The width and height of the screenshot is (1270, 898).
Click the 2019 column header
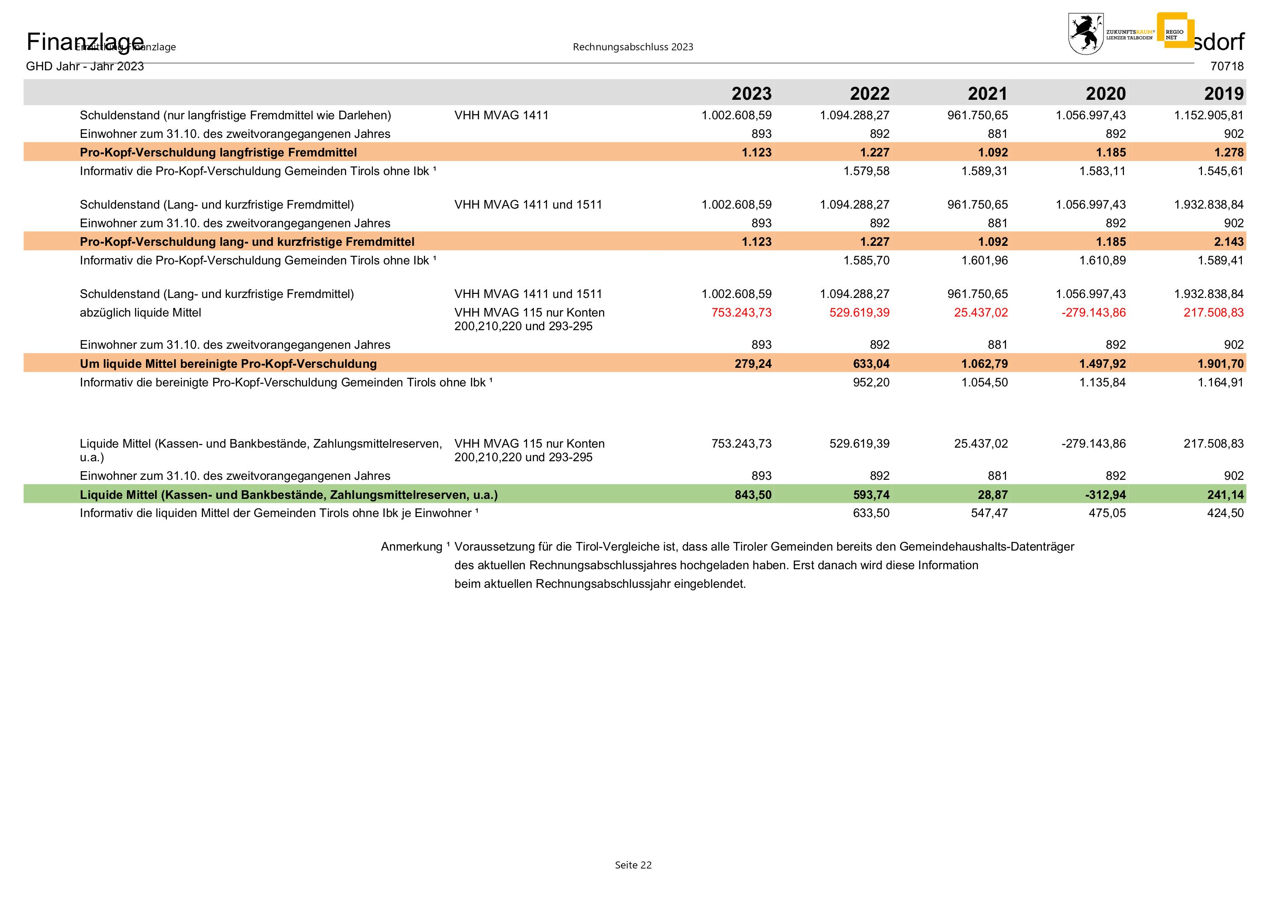point(1224,93)
